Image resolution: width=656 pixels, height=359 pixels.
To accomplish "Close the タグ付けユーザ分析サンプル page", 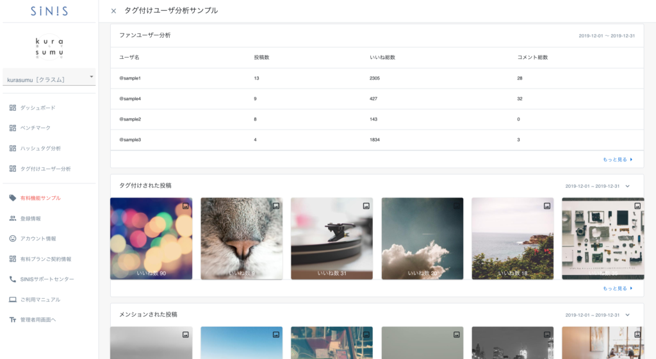I will [113, 11].
